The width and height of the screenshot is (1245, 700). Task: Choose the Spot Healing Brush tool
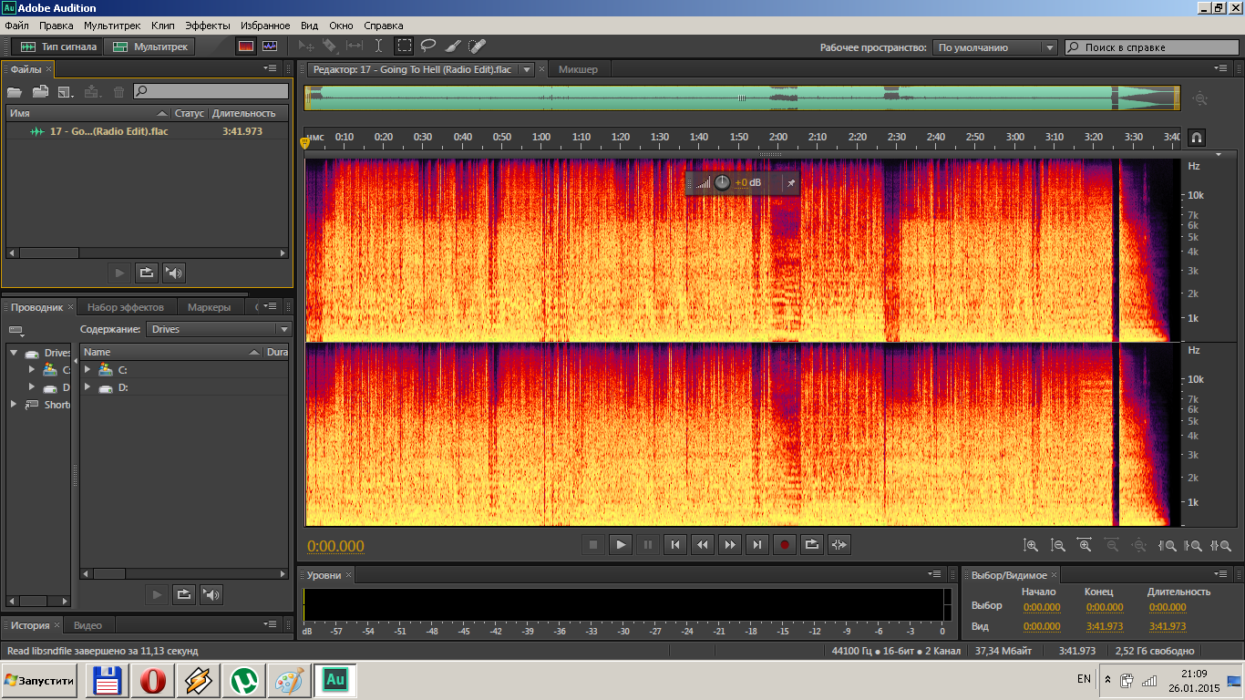click(477, 46)
